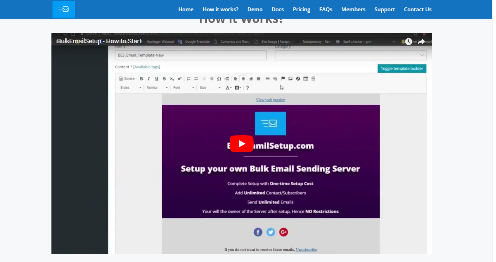
Task: Click Name field 'BES_Email_Template-New'
Action: pyautogui.click(x=191, y=55)
